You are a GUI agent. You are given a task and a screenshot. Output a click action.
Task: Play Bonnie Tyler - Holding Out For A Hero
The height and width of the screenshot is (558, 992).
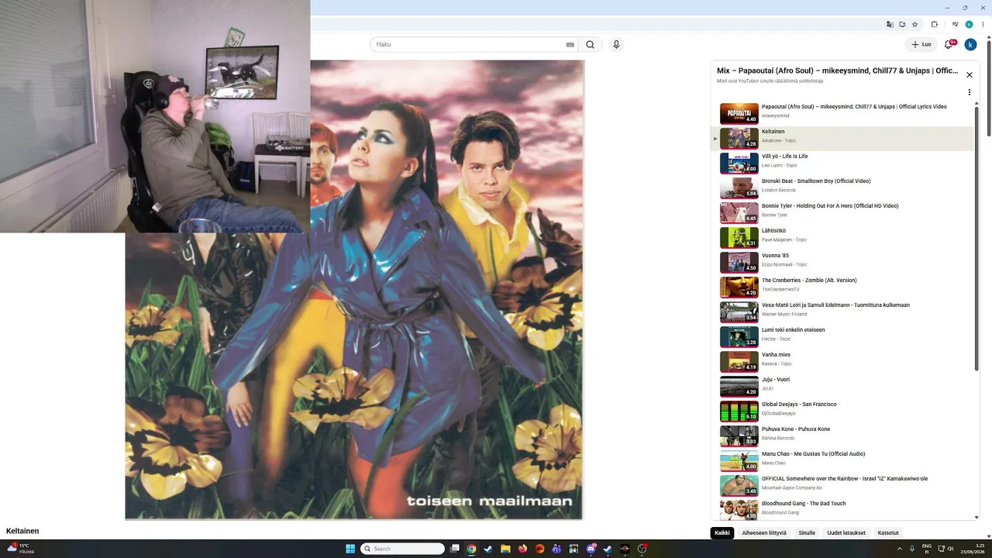842,213
